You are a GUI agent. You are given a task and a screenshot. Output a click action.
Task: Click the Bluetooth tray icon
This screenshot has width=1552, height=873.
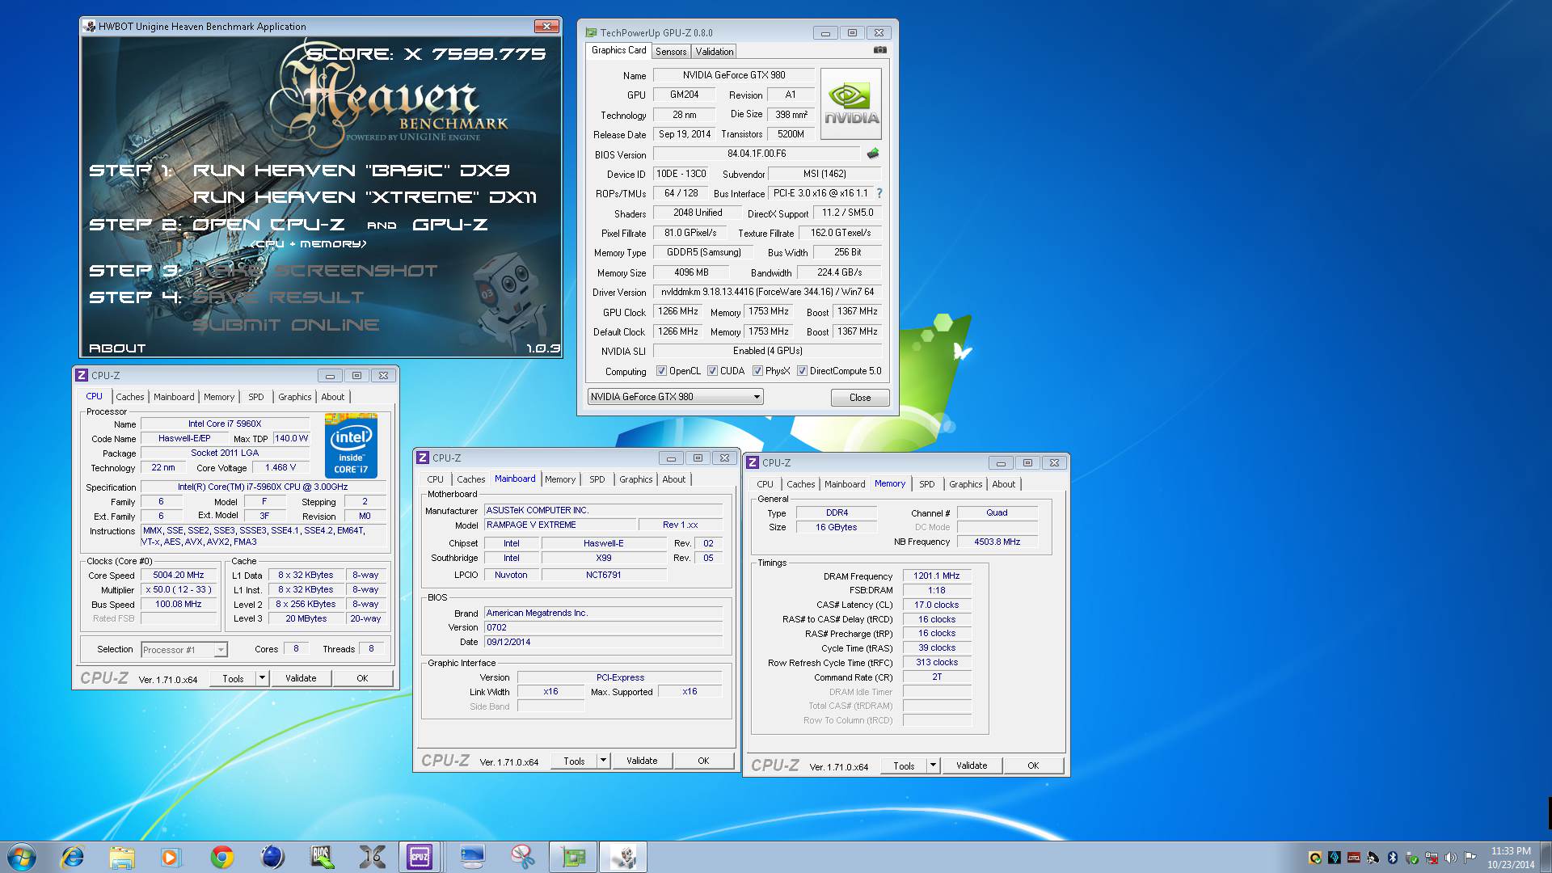(x=1393, y=858)
